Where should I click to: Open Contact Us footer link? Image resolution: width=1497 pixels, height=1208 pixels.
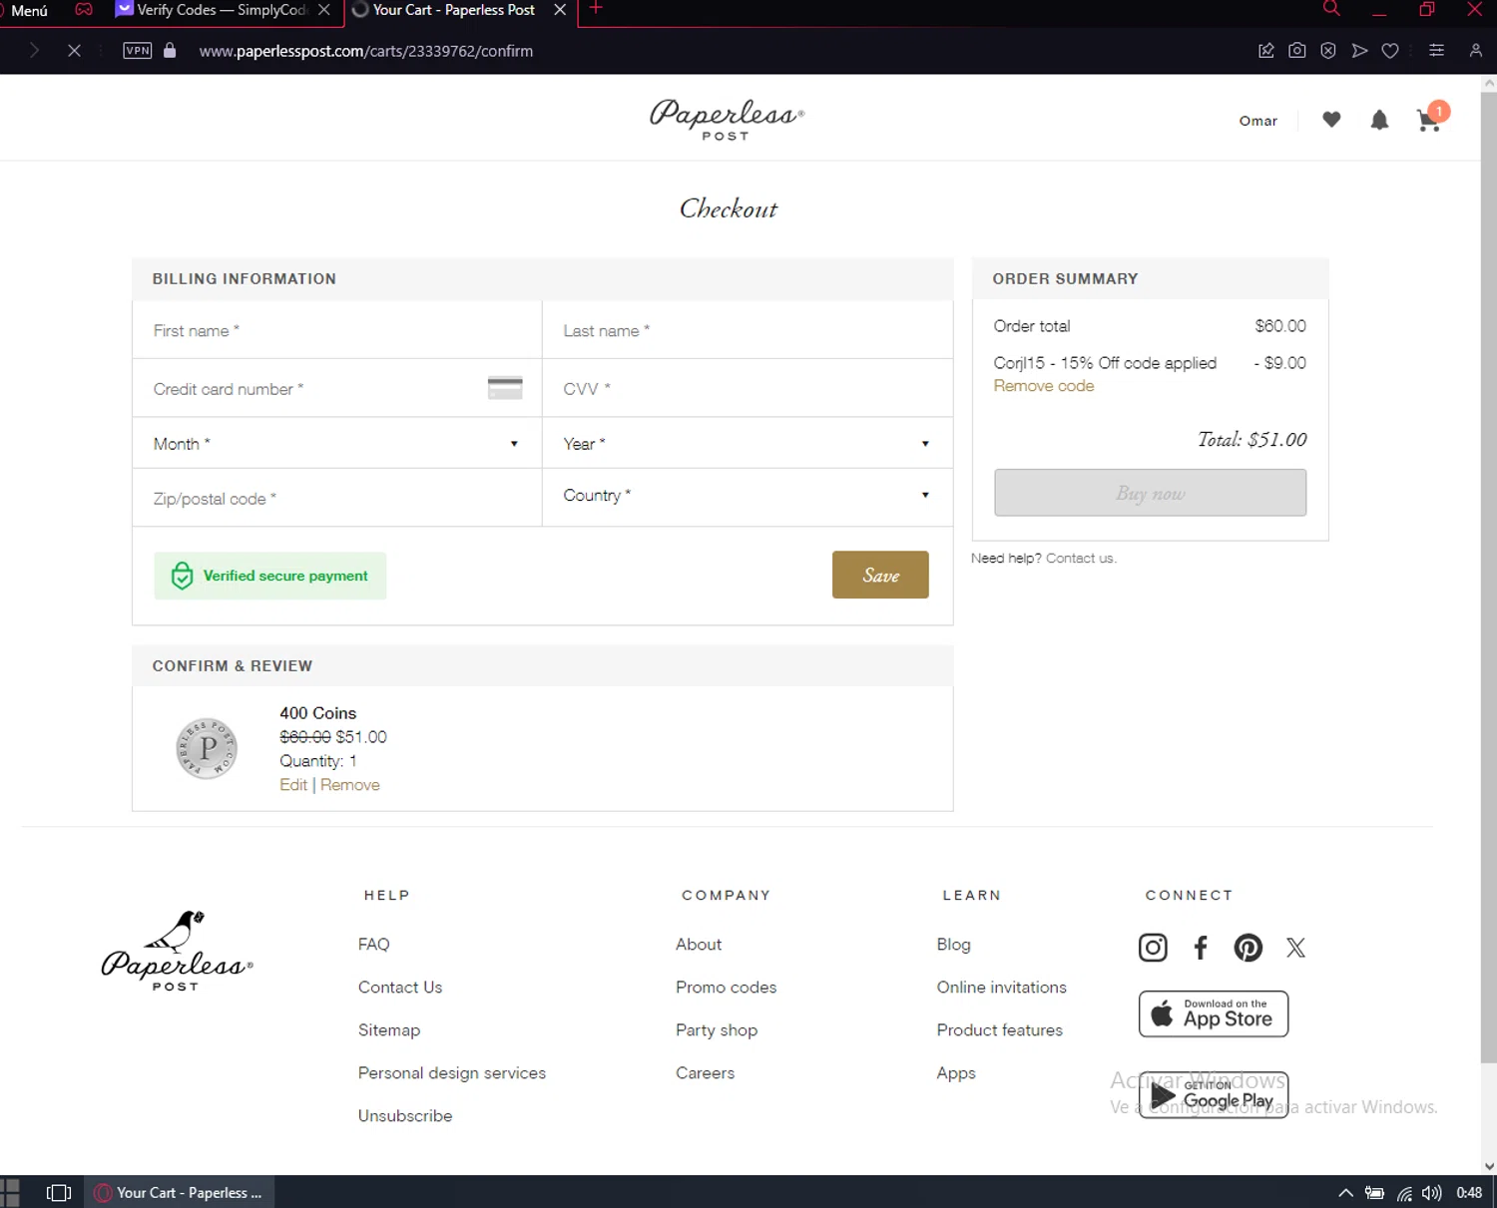point(400,987)
